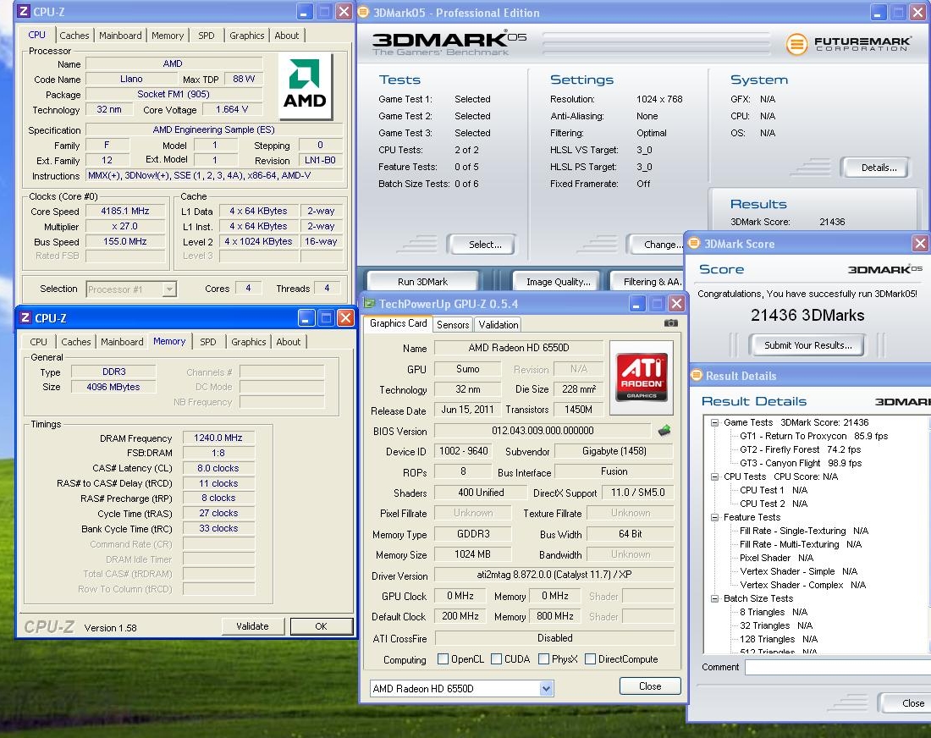Select GT1 - Return To Proxycon result
The height and width of the screenshot is (738, 931).
pos(813,436)
